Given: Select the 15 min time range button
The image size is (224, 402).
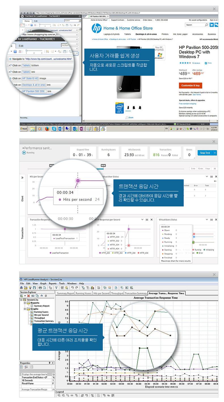Looking at the screenshot, I should tap(200, 169).
